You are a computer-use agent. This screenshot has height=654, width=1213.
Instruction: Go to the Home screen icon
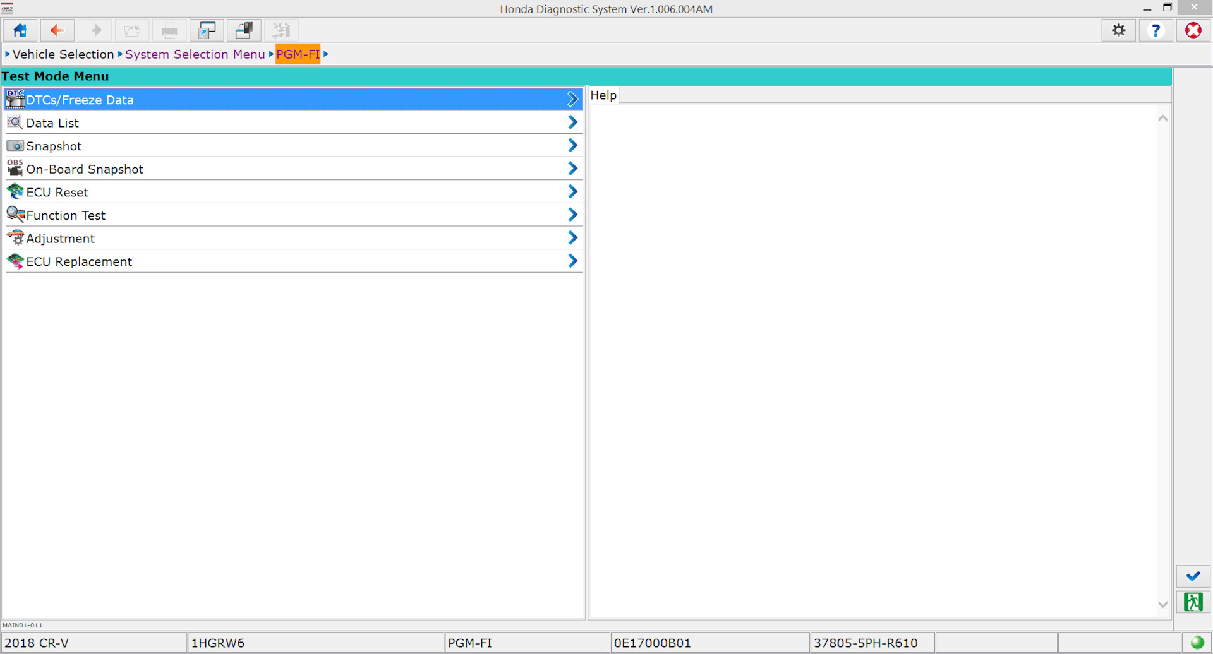click(x=20, y=30)
